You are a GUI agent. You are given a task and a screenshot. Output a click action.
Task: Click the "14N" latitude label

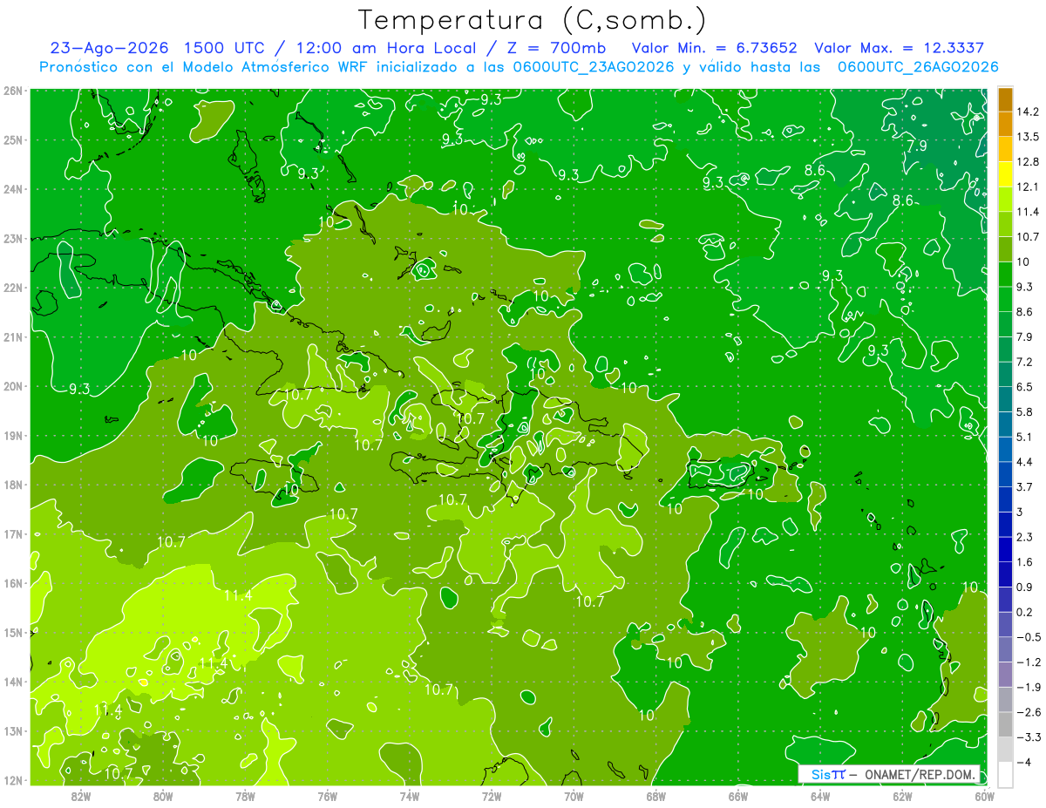pyautogui.click(x=13, y=682)
